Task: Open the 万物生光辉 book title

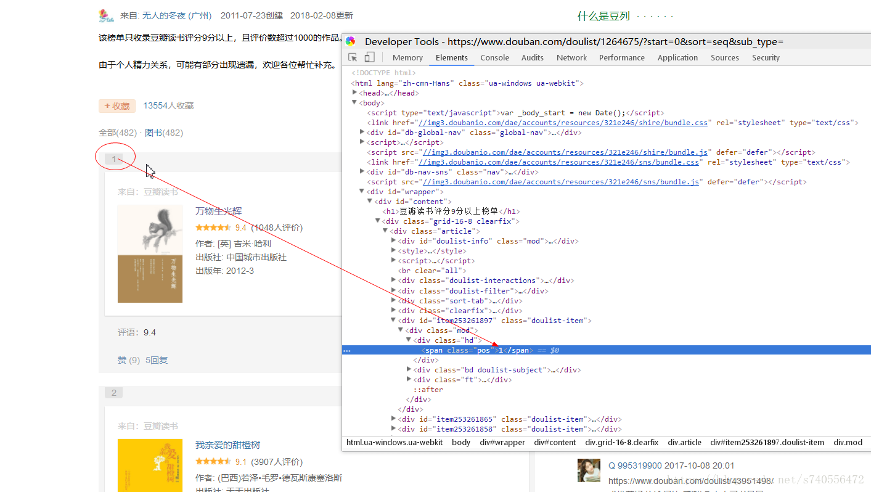Action: pyautogui.click(x=218, y=211)
